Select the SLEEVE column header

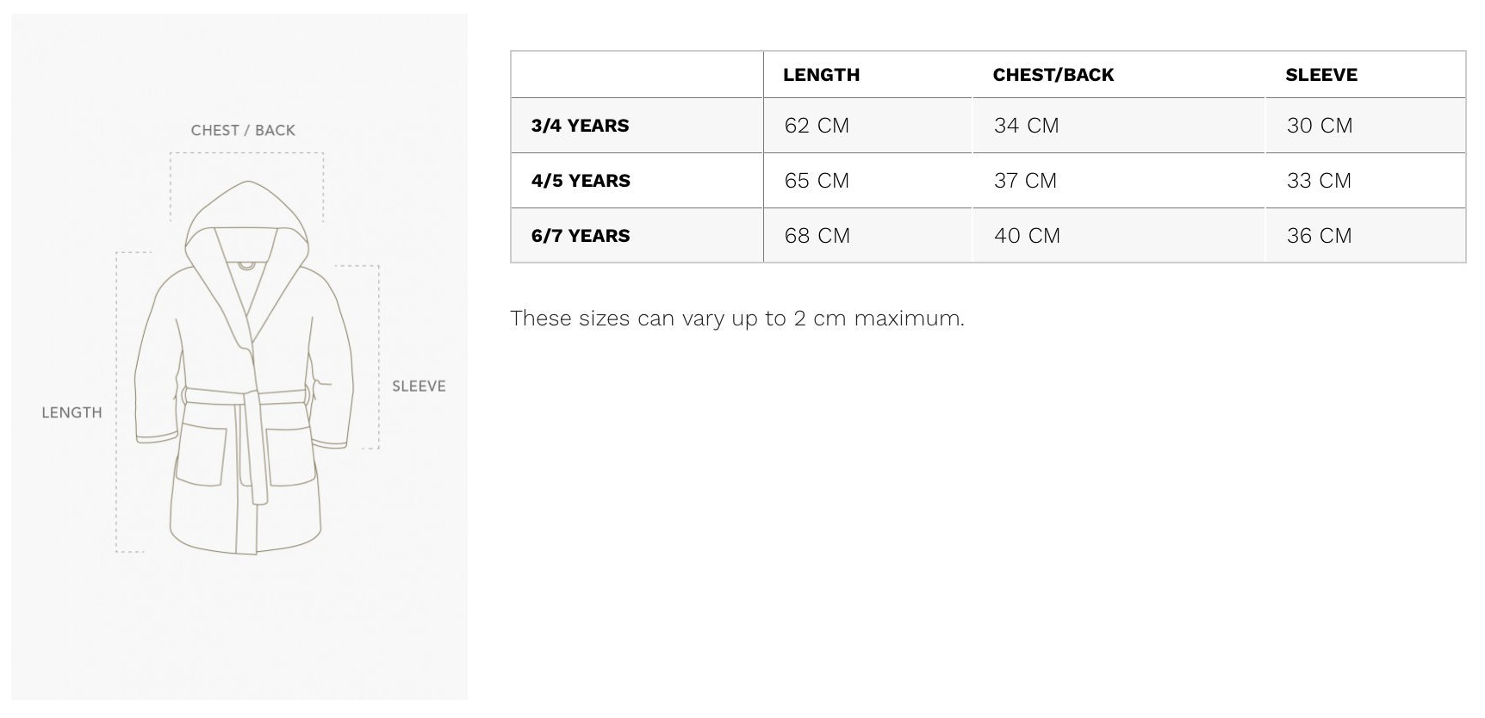(1320, 75)
